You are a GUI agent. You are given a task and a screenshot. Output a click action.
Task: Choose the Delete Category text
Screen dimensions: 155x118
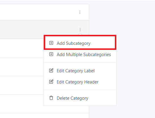pyautogui.click(x=72, y=98)
